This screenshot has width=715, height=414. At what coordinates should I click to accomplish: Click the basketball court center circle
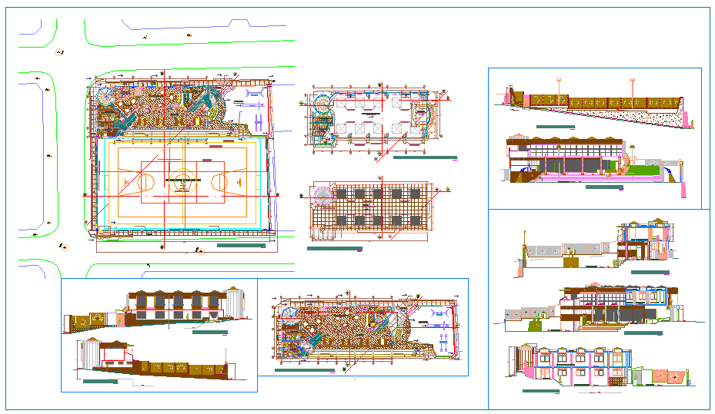click(x=182, y=182)
